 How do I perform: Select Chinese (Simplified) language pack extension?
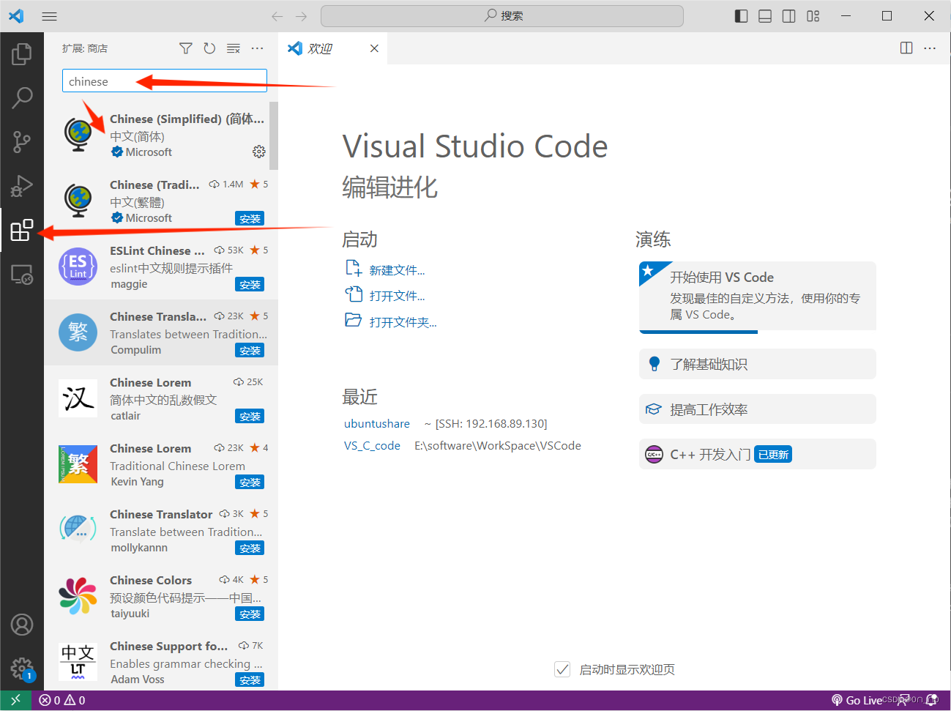coord(161,135)
